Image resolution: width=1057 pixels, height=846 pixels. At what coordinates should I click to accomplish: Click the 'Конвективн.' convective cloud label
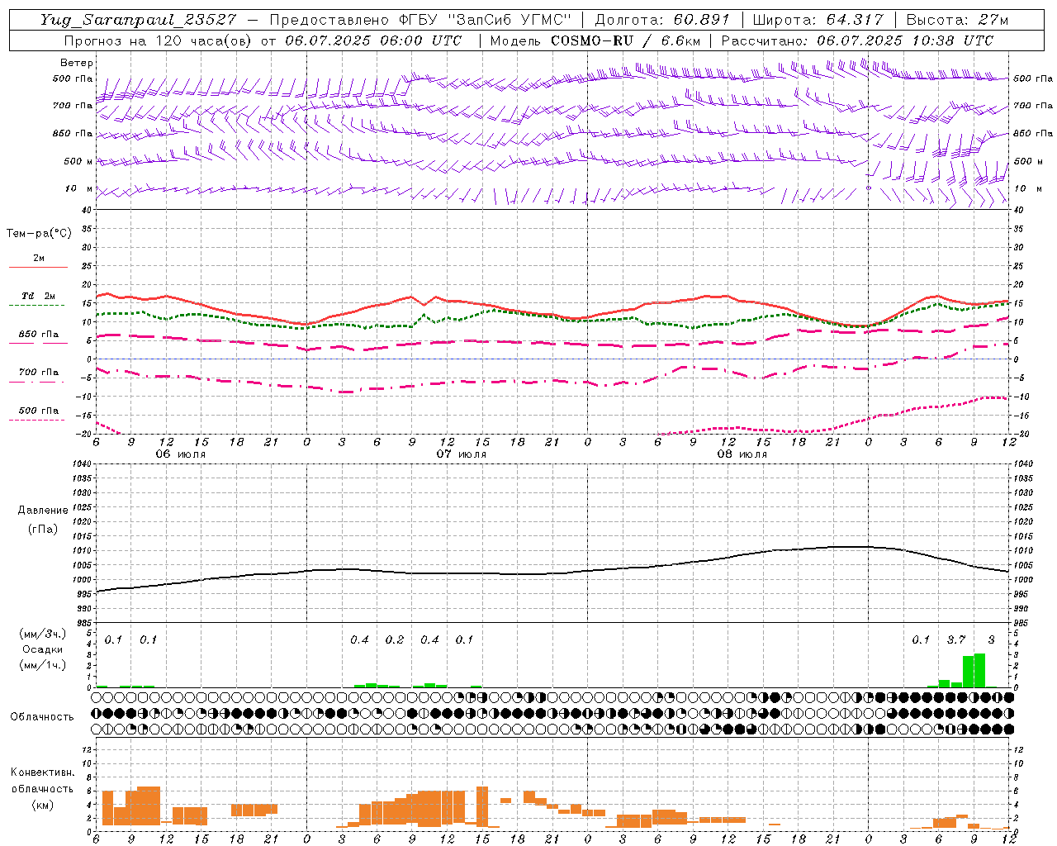pyautogui.click(x=42, y=772)
